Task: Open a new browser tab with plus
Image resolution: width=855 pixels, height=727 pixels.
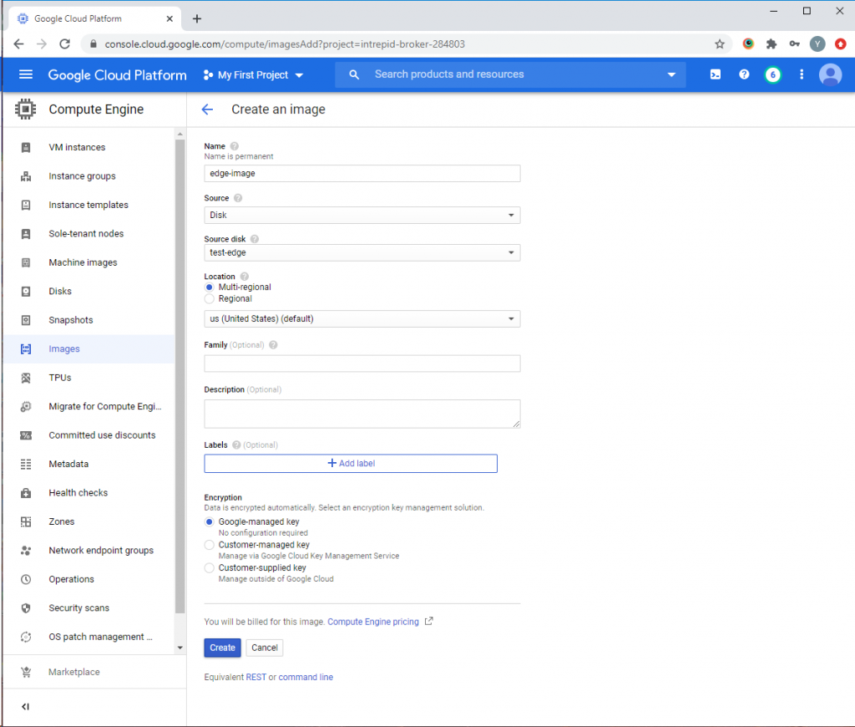Action: point(197,18)
